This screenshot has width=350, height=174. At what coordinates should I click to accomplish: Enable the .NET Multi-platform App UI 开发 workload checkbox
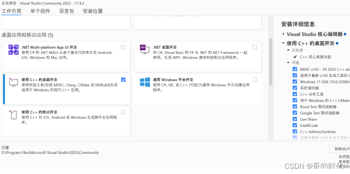123,47
